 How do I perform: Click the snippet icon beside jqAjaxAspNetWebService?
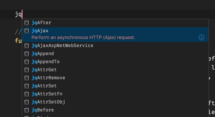pos(27,46)
